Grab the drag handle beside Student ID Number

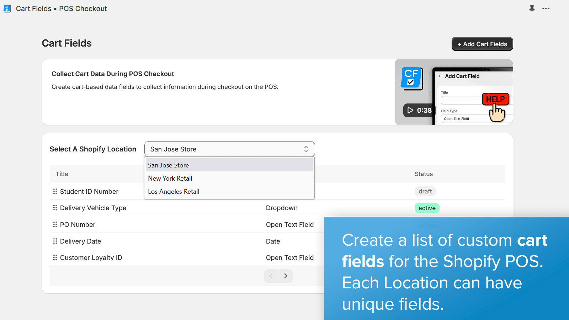pos(54,191)
